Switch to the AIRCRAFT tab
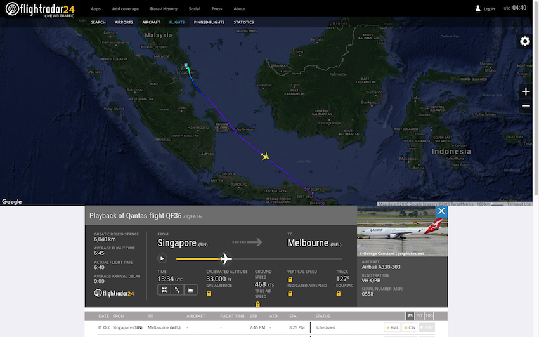Screen dimensions: 539x337 (151, 22)
